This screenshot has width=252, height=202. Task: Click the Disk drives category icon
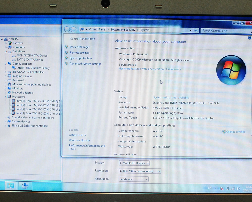10,52
